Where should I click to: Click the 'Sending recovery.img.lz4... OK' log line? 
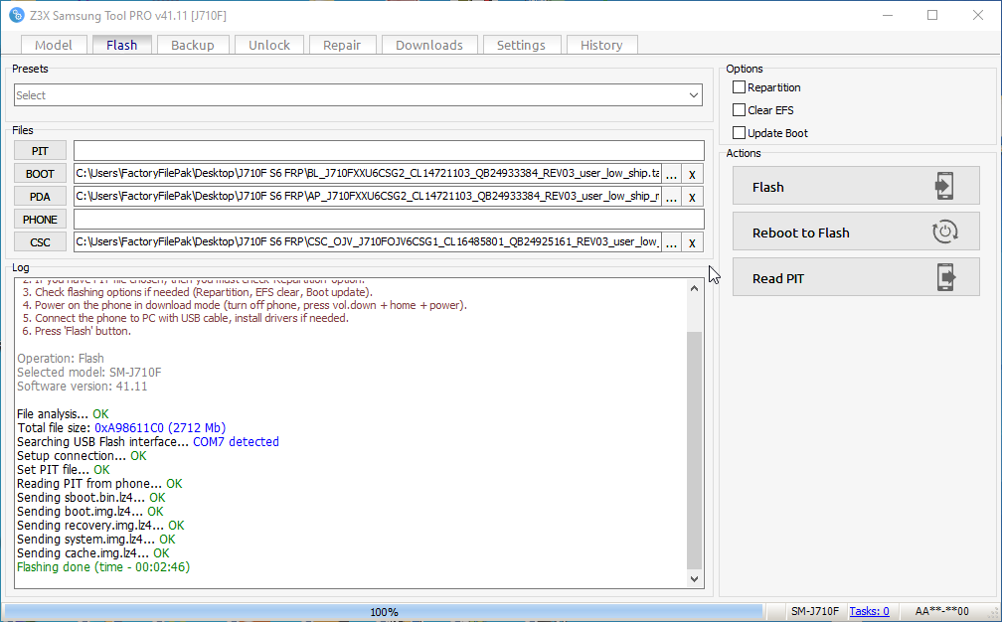[100, 526]
